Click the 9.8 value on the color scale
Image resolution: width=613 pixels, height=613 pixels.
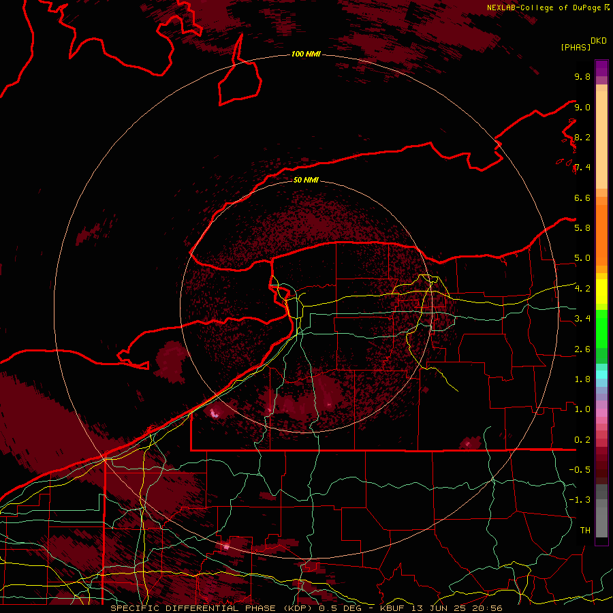(582, 76)
